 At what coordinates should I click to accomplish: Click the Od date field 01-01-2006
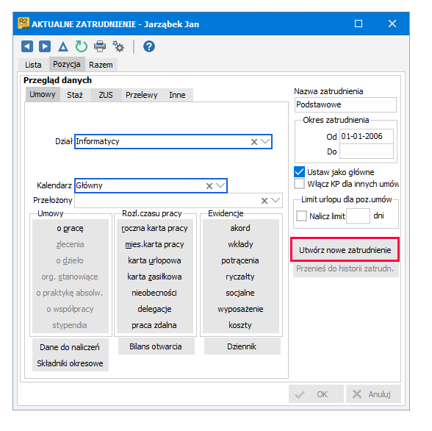tap(366, 136)
